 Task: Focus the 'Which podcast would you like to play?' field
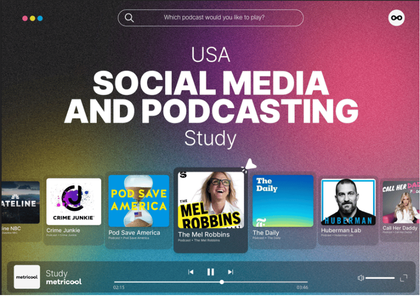pos(211,18)
